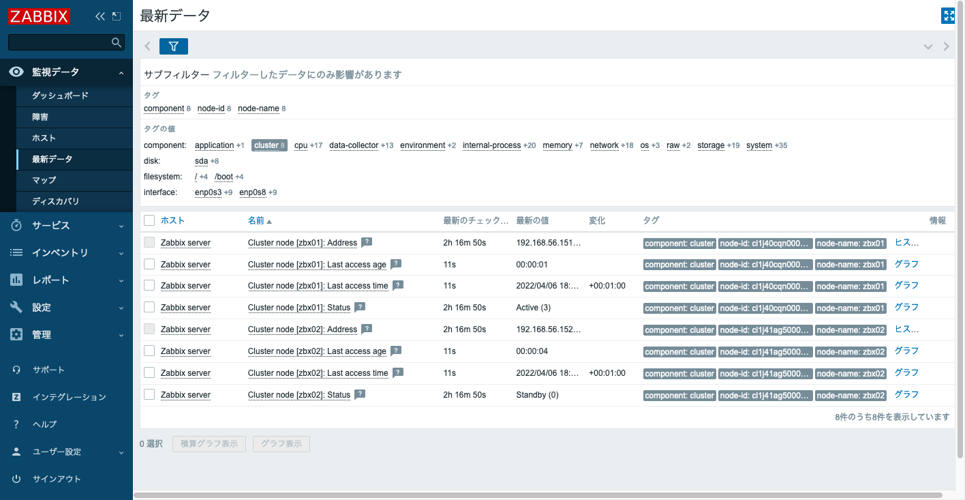
Task: Click the Zabbix server host link
Action: [x=185, y=242]
